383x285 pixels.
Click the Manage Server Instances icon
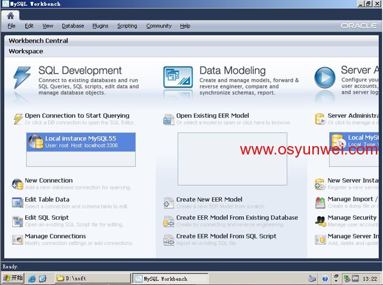(x=320, y=239)
